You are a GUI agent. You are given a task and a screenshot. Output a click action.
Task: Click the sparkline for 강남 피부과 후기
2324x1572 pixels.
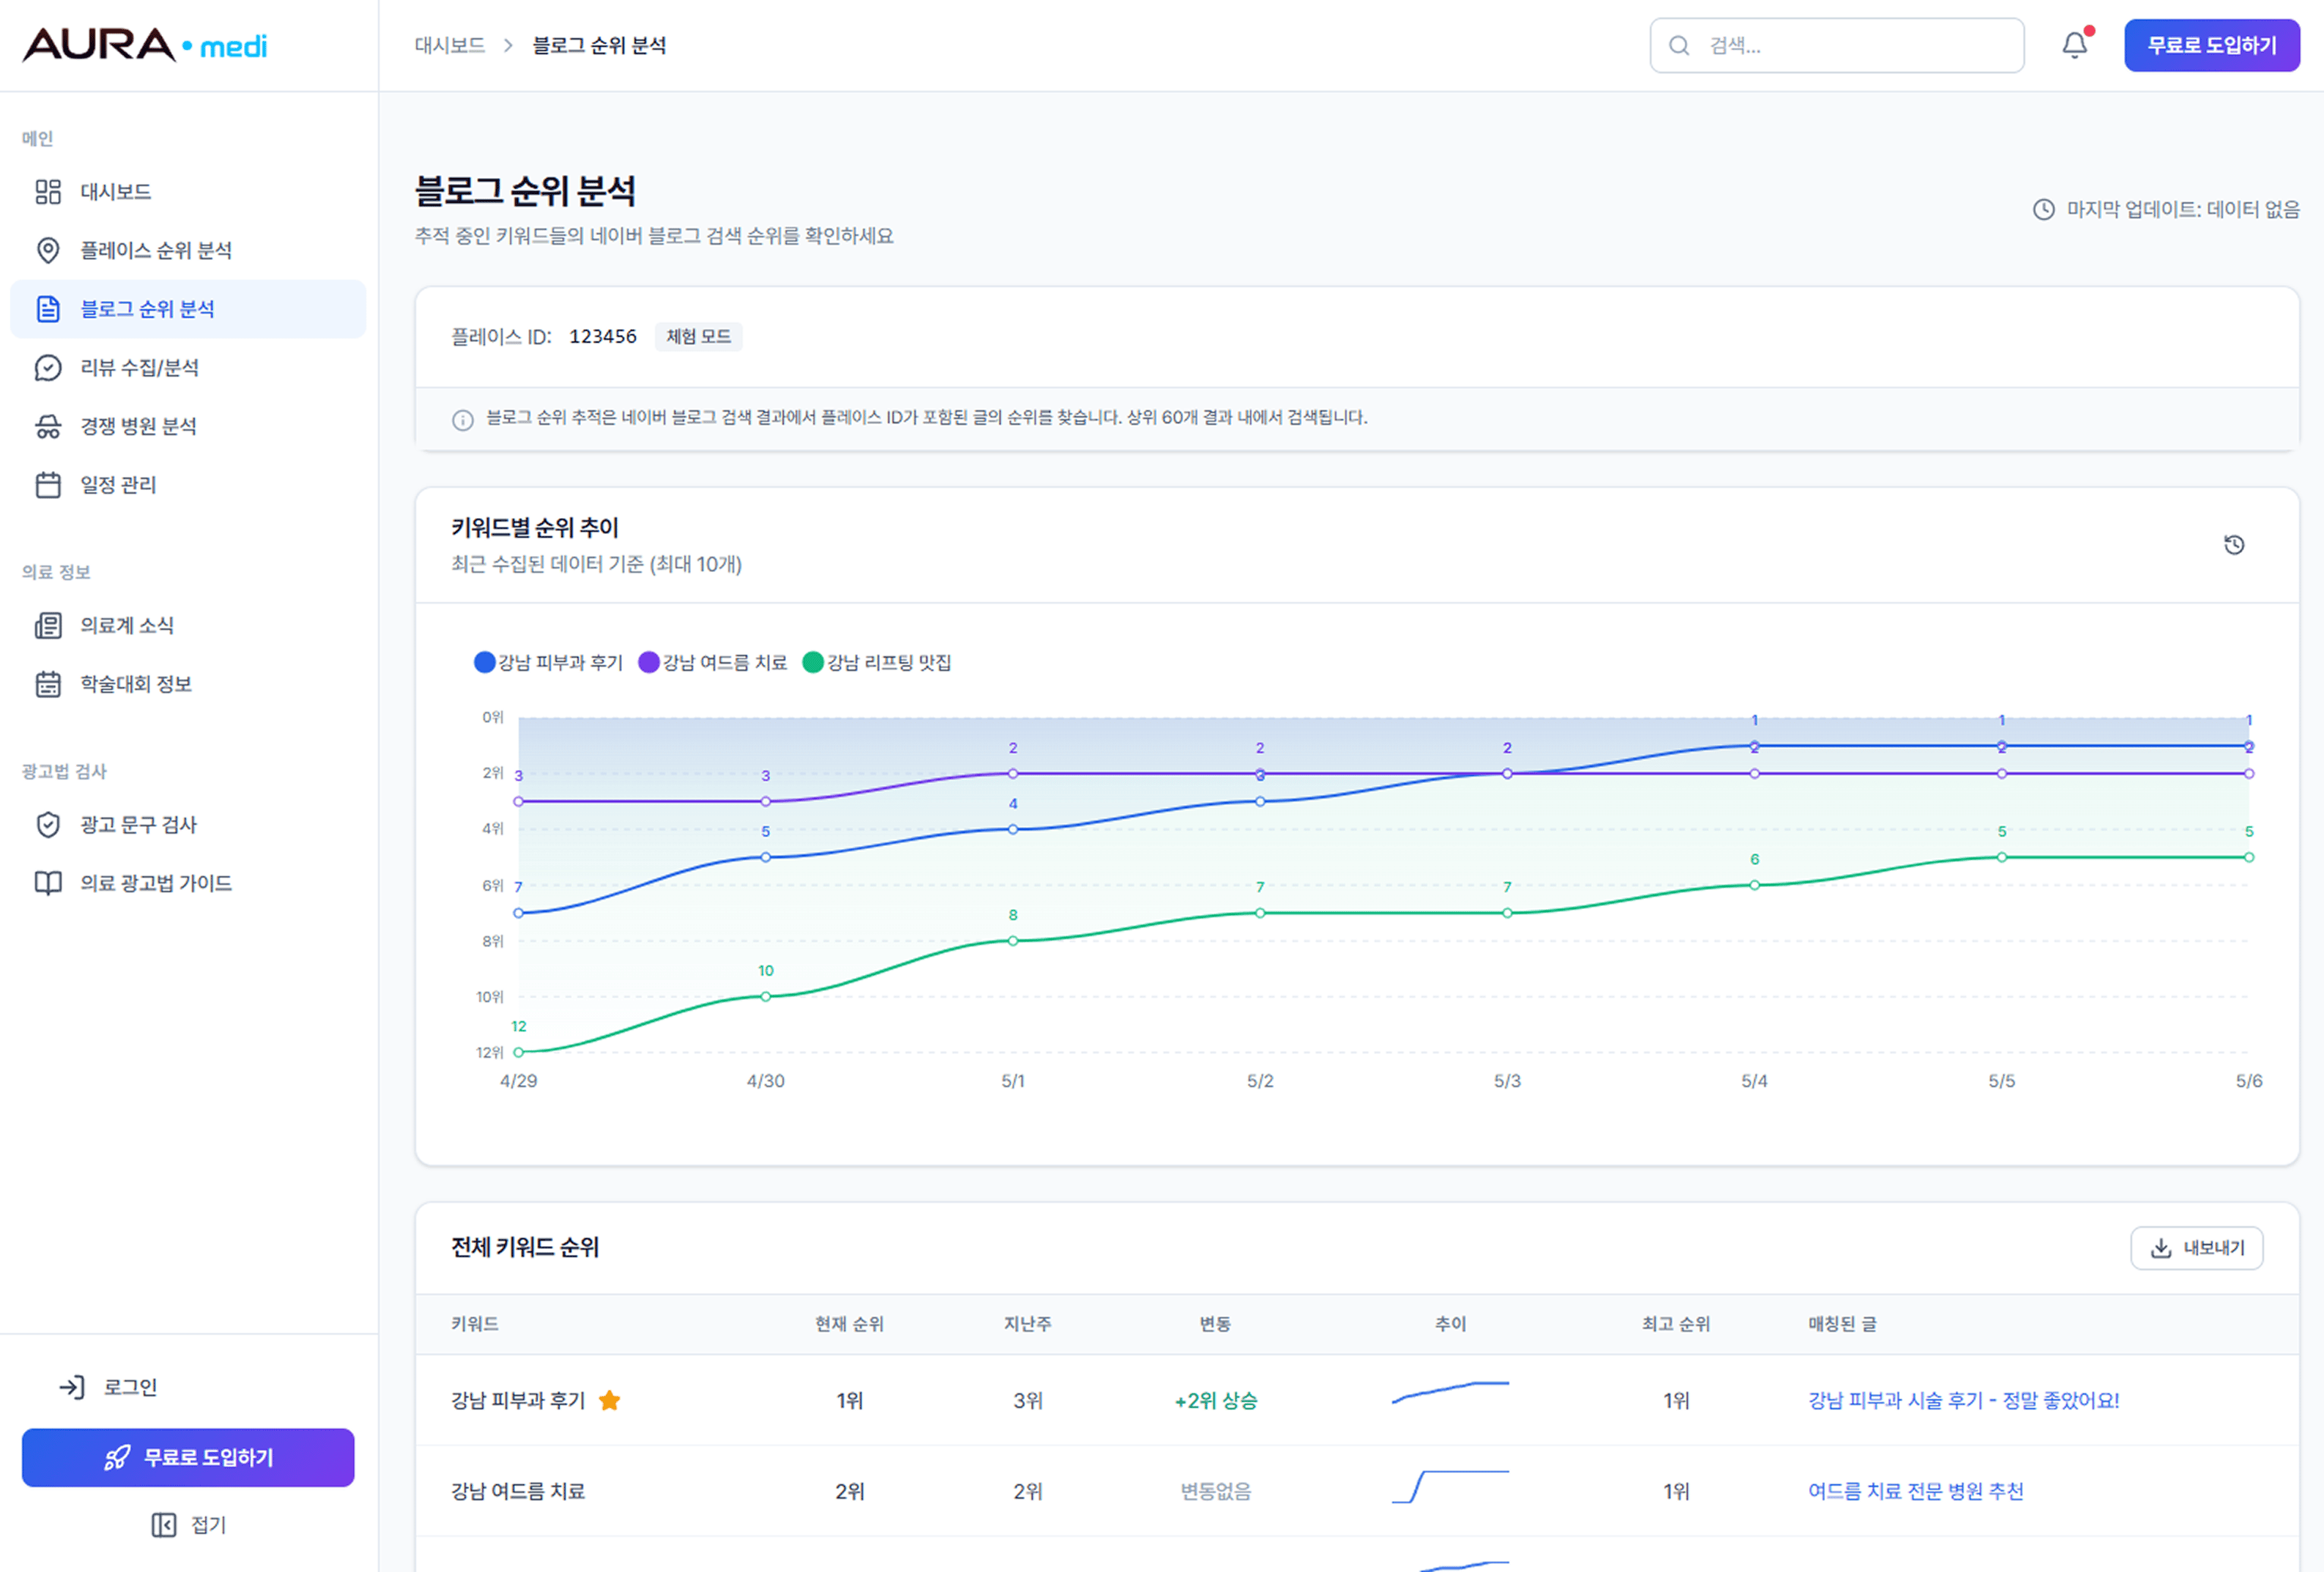coord(1450,1392)
